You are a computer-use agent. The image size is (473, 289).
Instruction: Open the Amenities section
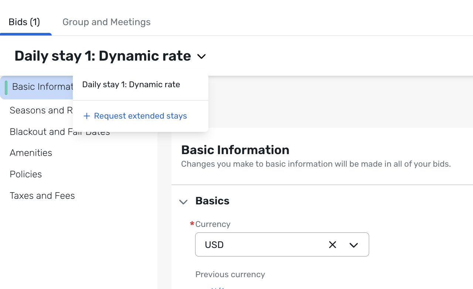[x=31, y=153]
